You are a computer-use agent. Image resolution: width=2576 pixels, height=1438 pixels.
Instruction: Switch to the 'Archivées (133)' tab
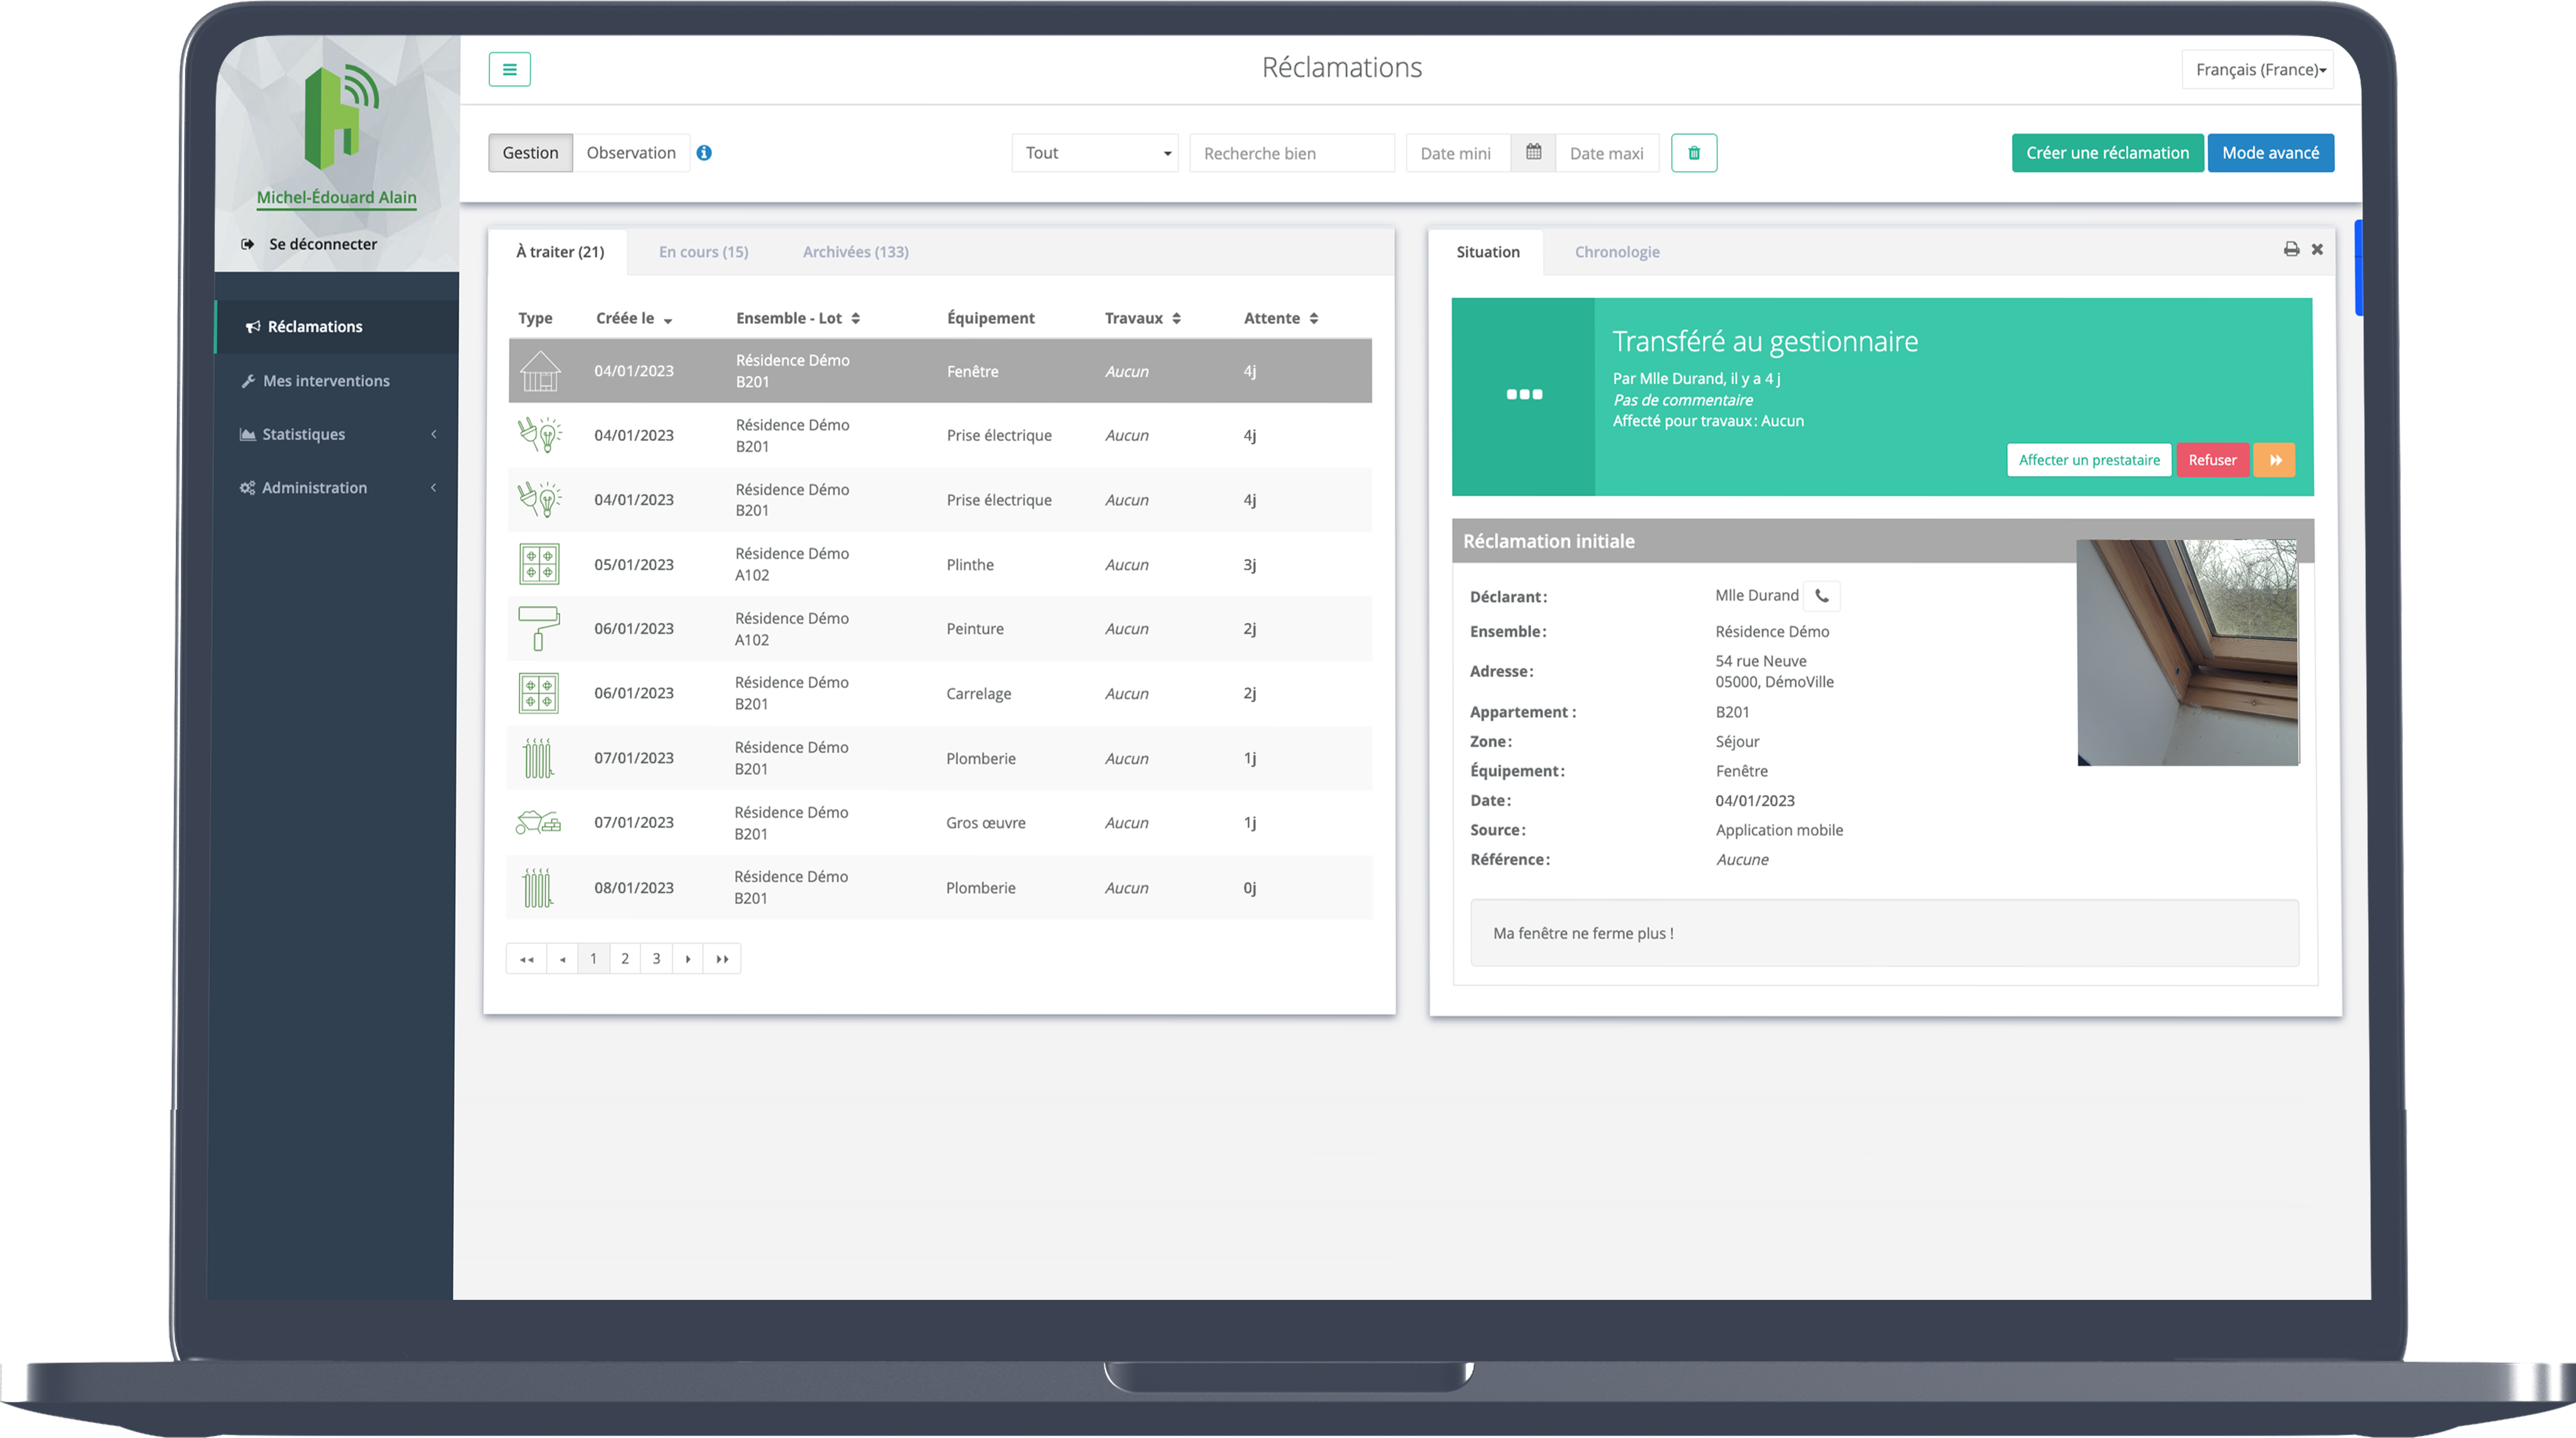[x=856, y=249]
